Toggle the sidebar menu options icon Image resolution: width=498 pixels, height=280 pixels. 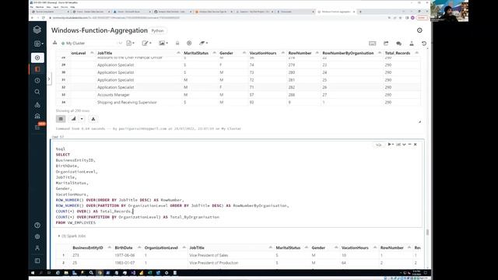tap(37, 261)
